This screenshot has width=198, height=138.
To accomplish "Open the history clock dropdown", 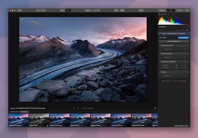I will [x=165, y=14].
